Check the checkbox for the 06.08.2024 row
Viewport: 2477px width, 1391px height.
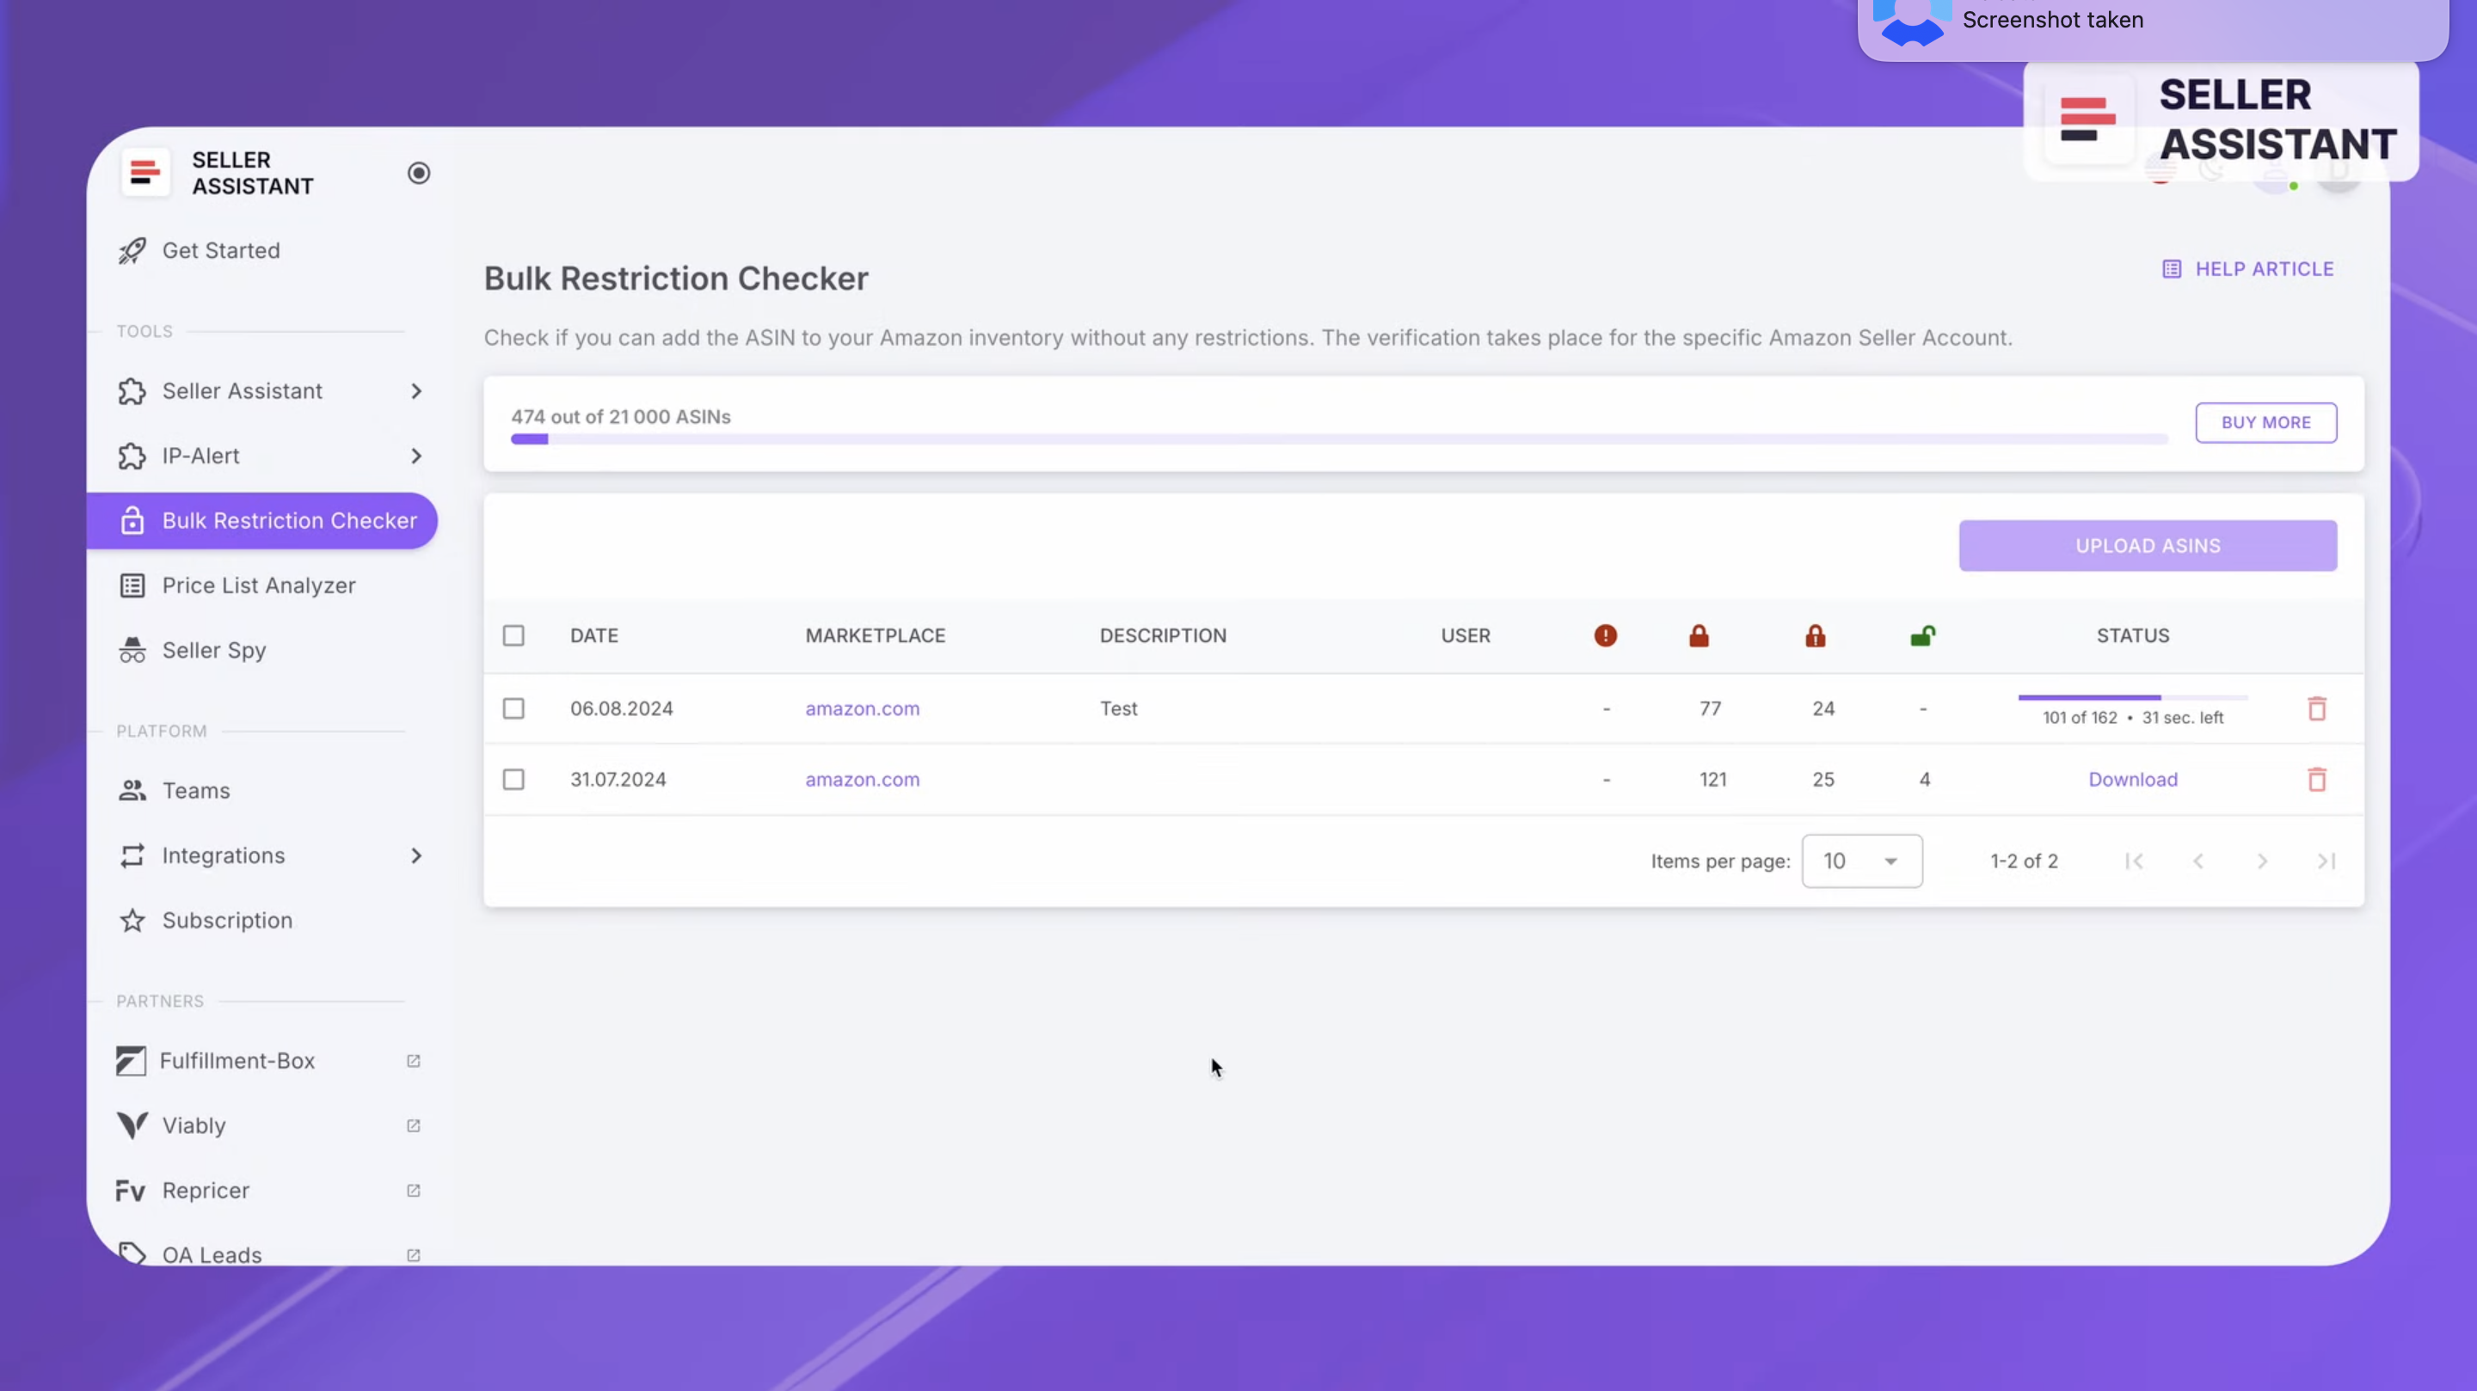point(514,708)
